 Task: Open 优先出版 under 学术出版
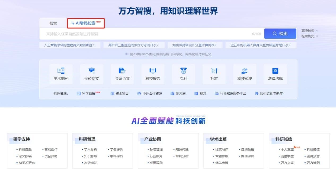click(x=222, y=163)
